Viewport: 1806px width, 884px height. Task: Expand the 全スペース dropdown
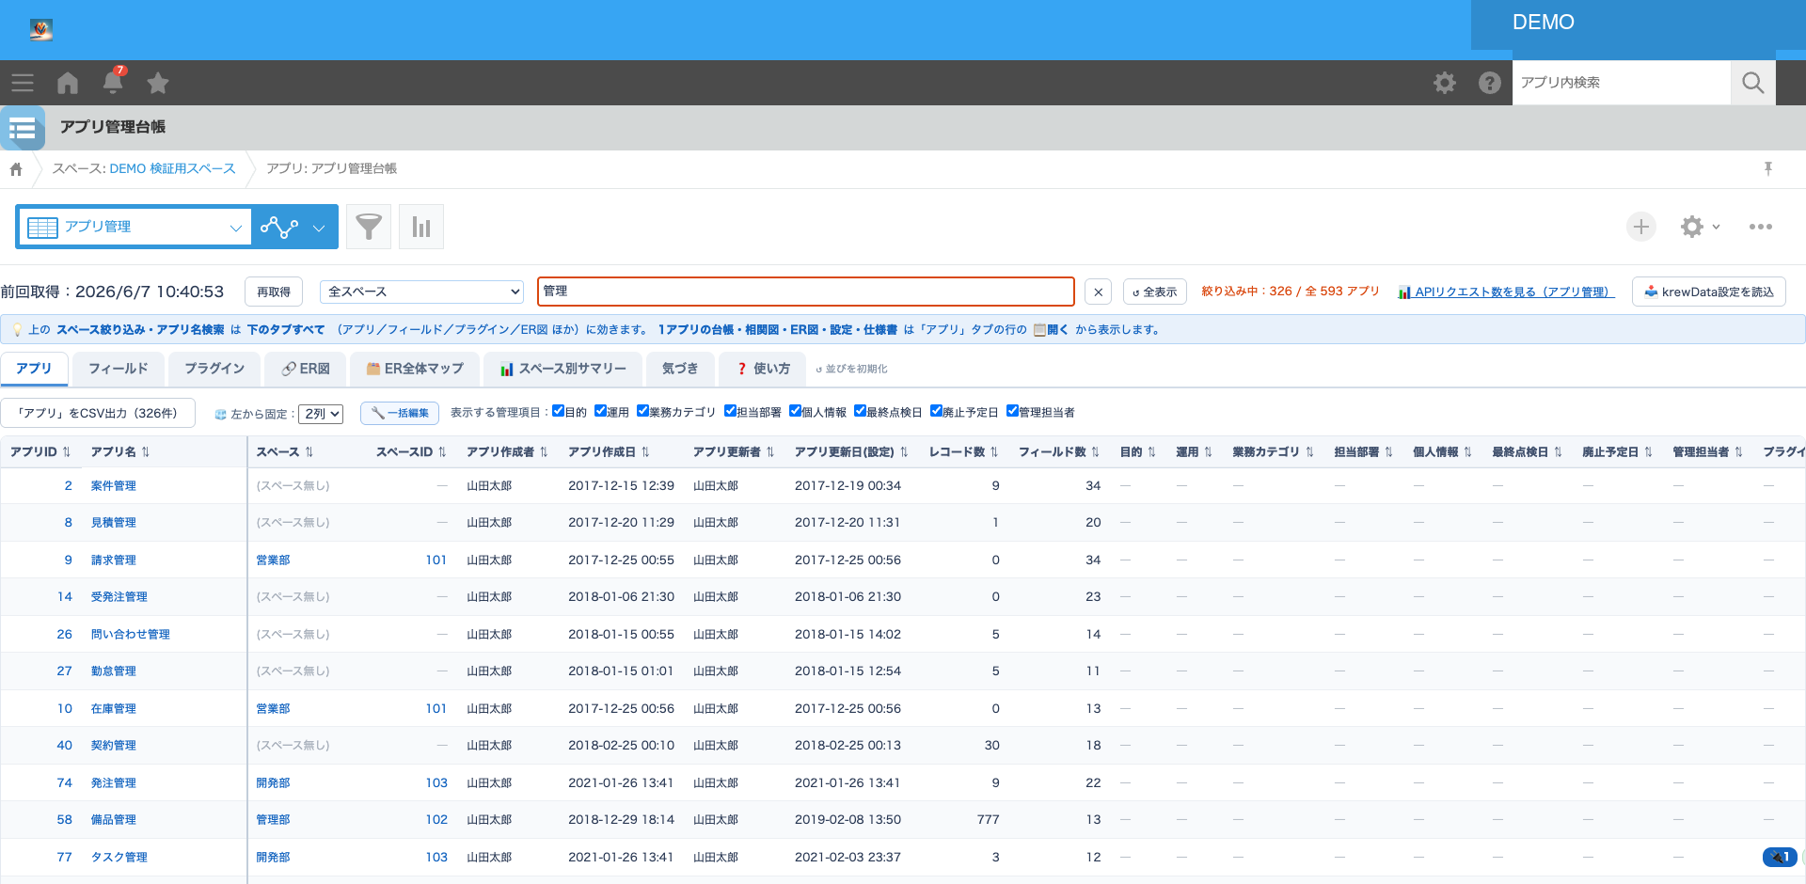[x=421, y=292]
